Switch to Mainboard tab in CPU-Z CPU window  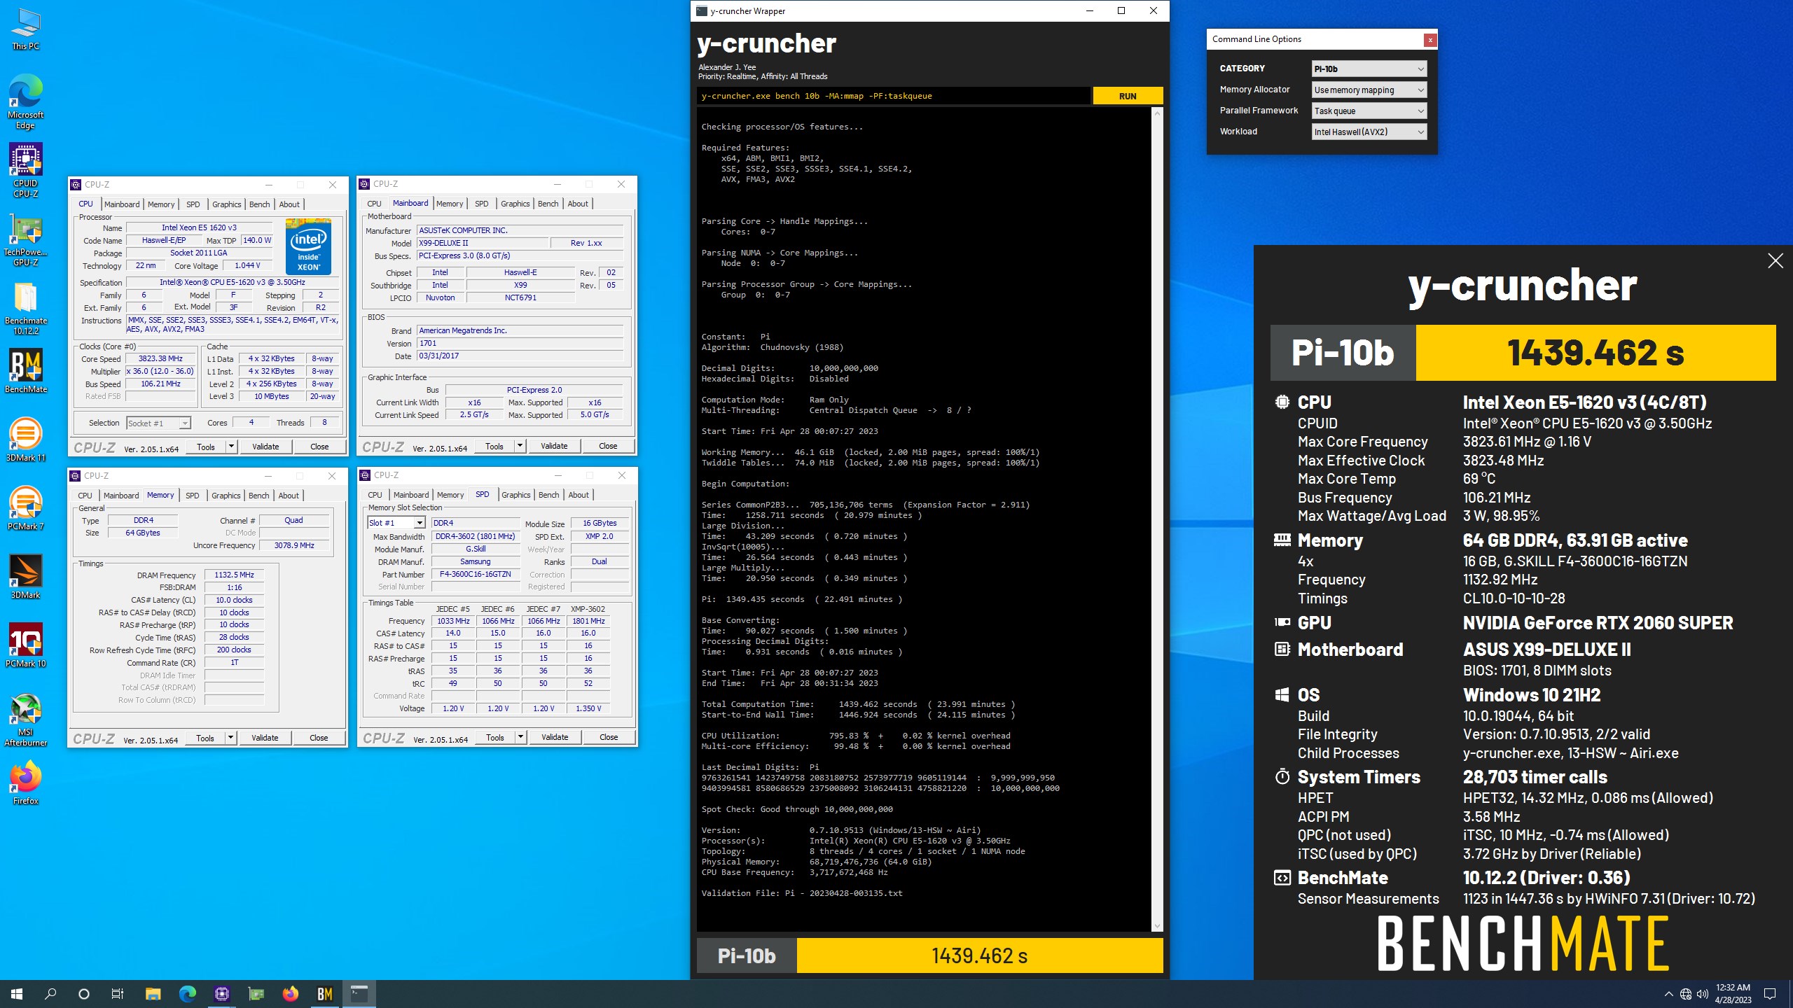click(122, 204)
